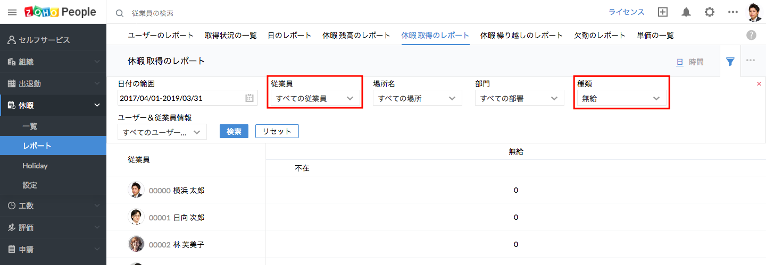Open the 欠勤のレポート tab
The image size is (766, 265).
[600, 36]
